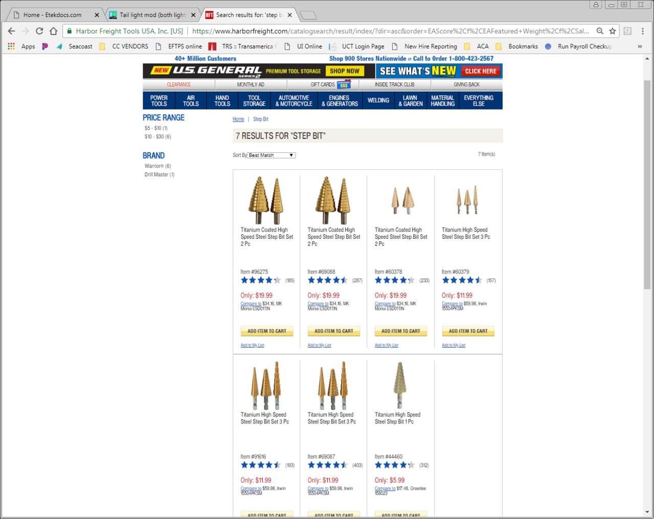
Task: Filter by $5 - $10 price range
Action: coord(156,128)
